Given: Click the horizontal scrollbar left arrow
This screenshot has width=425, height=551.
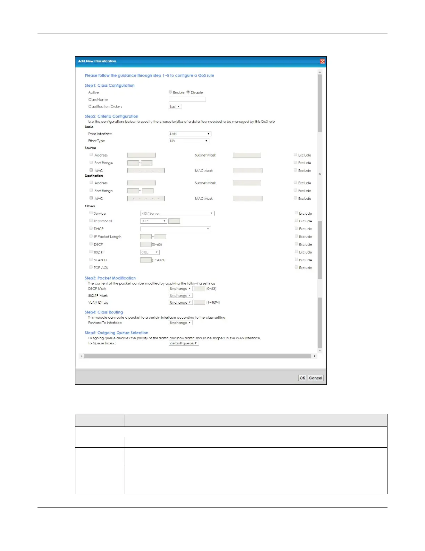Looking at the screenshot, I should 82,356.
